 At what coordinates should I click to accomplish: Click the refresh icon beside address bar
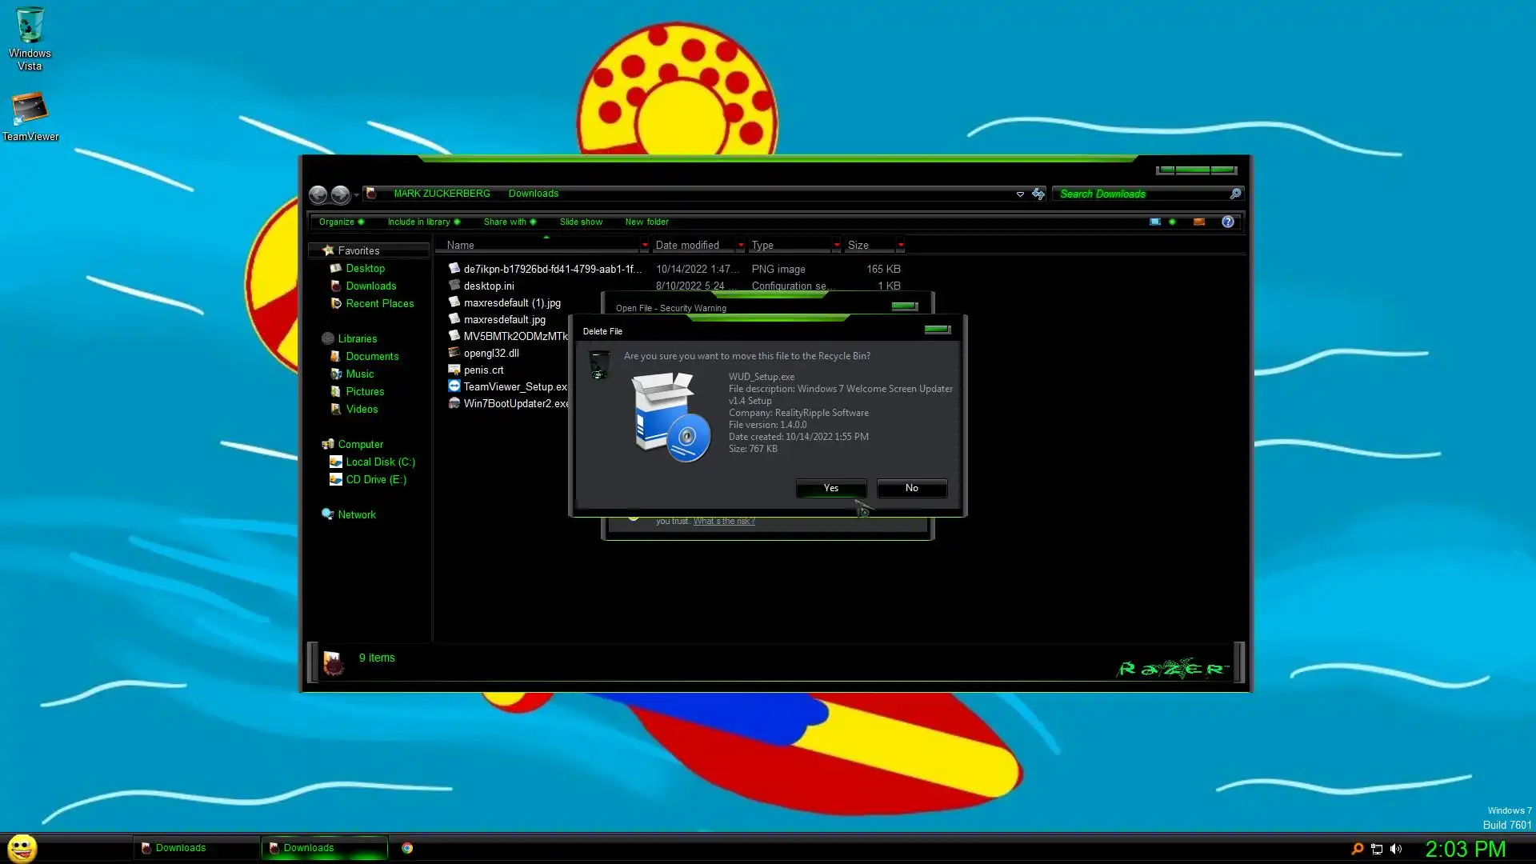[x=1038, y=194]
